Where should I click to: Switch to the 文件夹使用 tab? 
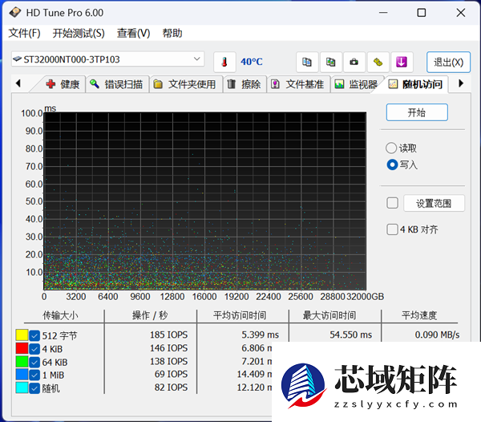[186, 84]
